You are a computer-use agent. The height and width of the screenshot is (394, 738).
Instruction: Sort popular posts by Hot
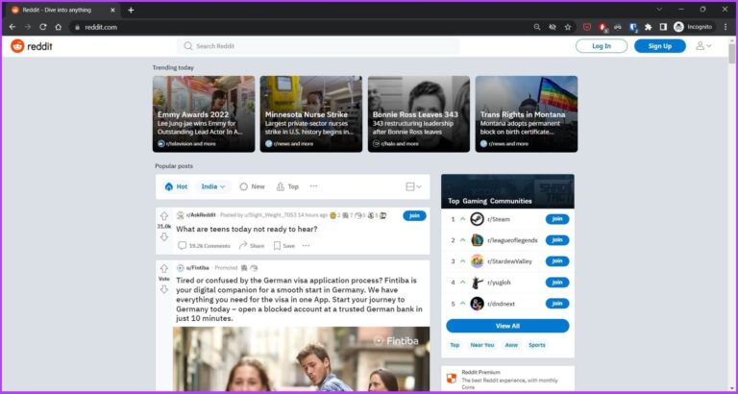click(177, 186)
